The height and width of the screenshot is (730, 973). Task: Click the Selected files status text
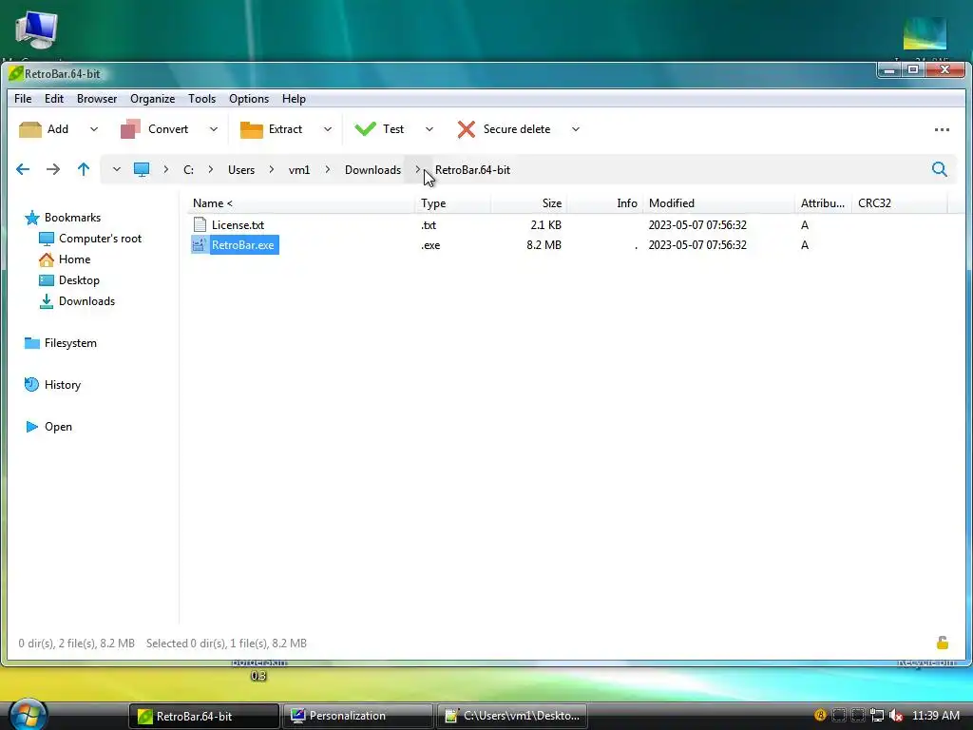(x=226, y=644)
